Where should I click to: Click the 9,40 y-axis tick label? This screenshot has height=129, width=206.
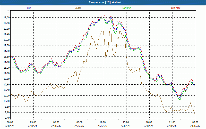tap(6, 118)
